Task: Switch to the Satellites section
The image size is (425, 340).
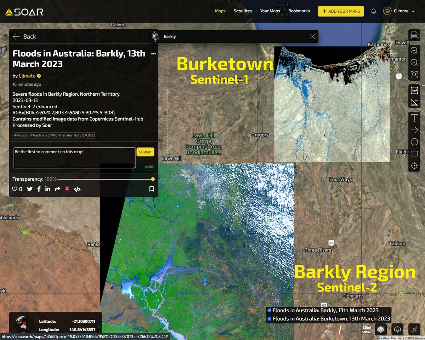Action: [x=243, y=11]
